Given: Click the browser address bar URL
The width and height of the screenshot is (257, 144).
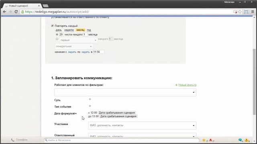Looking at the screenshot, I should (57, 12).
